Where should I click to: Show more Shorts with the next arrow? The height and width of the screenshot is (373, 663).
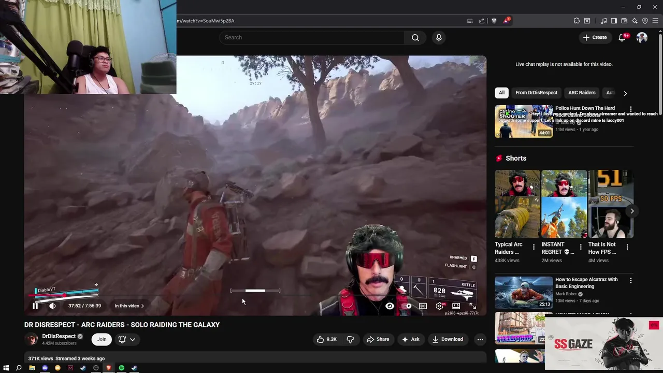(632, 211)
